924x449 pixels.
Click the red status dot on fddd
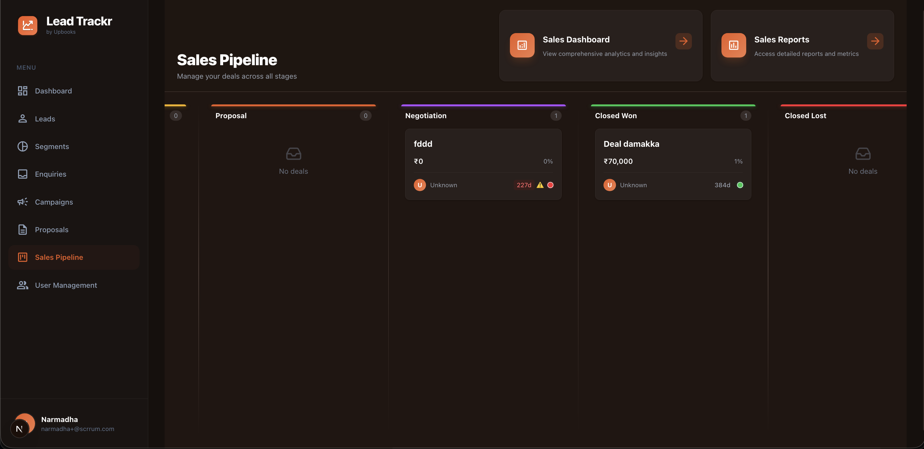pyautogui.click(x=551, y=185)
